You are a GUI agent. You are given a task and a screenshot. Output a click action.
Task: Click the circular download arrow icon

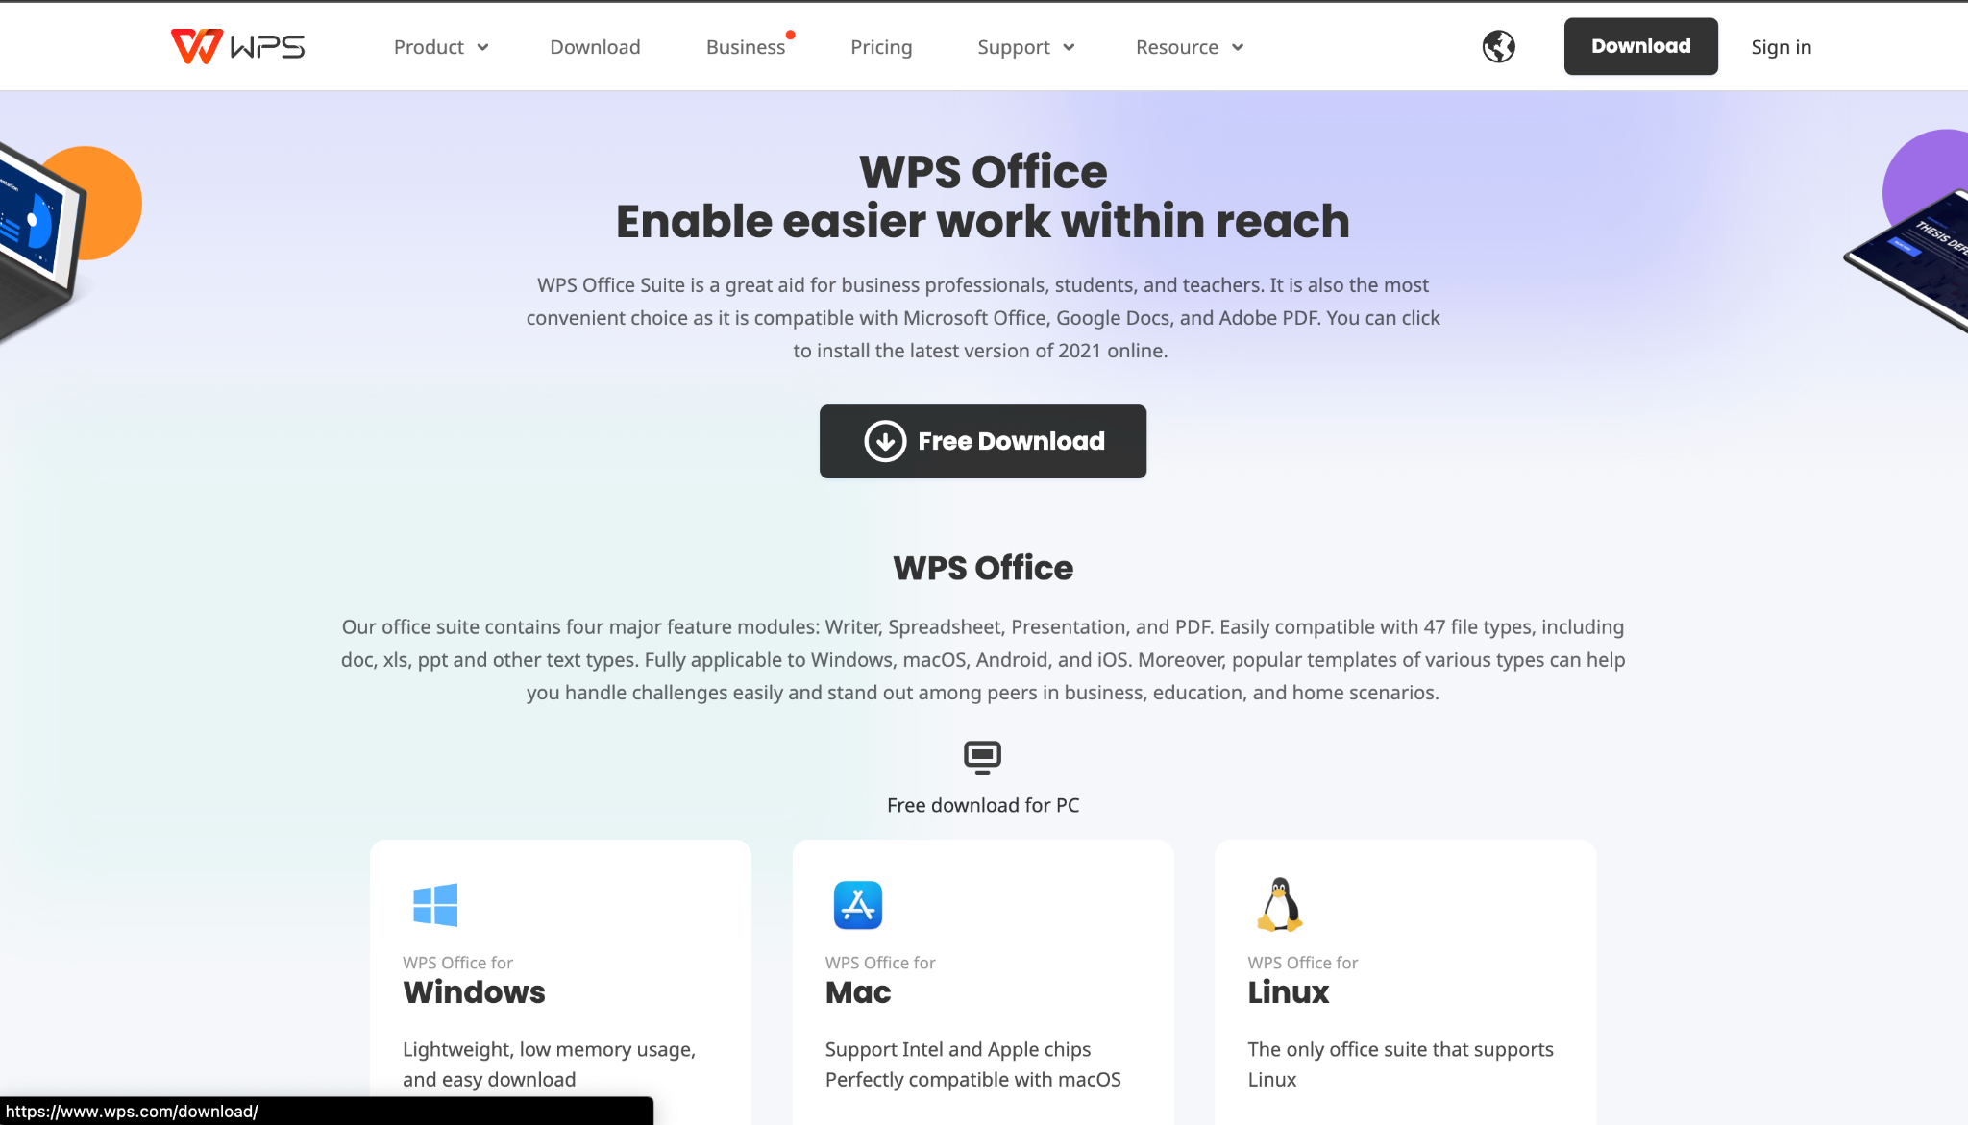coord(884,440)
